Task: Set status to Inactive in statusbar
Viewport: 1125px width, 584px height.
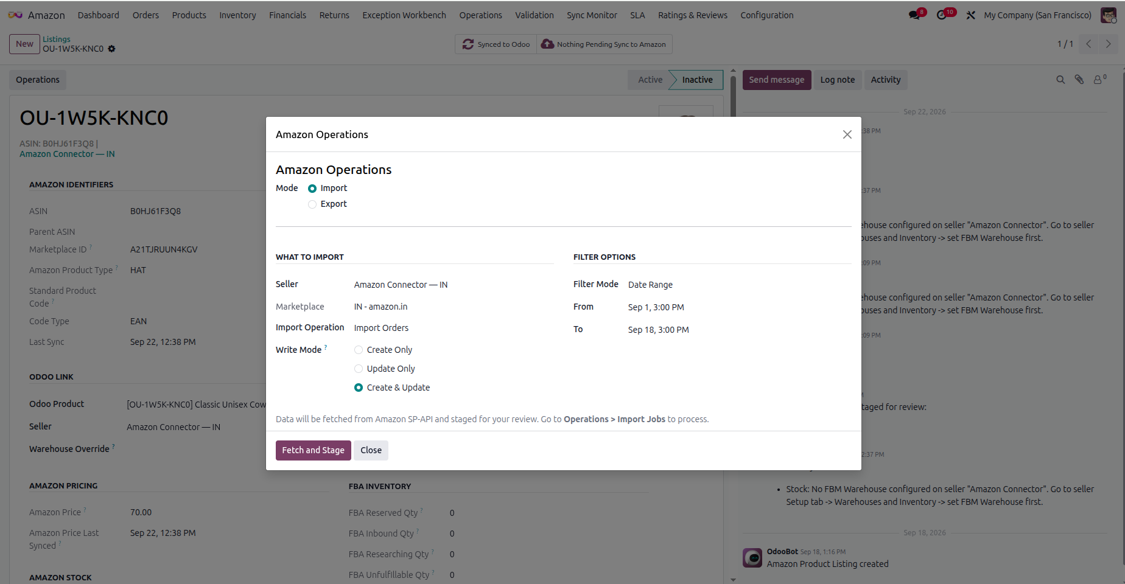Action: [x=697, y=80]
